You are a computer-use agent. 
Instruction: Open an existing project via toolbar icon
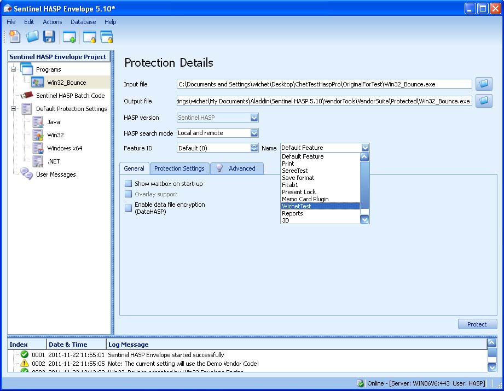31,37
